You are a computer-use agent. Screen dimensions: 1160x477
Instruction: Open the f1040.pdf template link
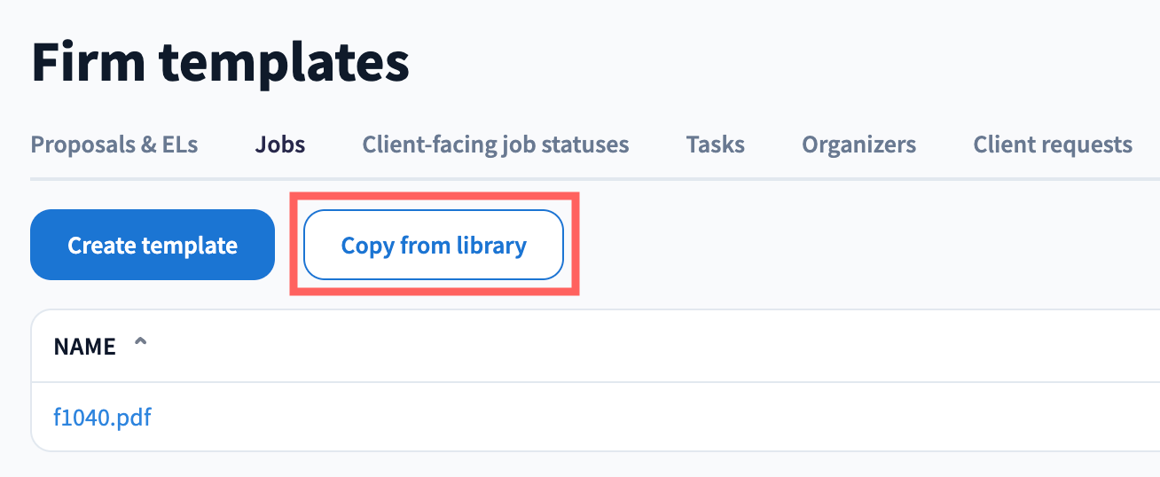pyautogui.click(x=102, y=417)
